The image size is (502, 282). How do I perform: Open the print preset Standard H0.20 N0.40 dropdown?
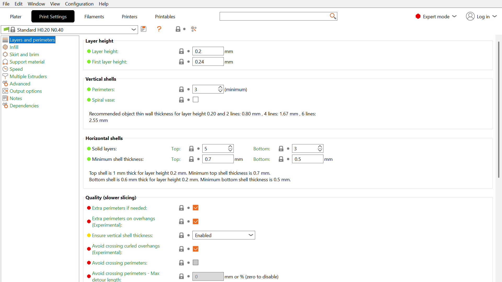[70, 30]
